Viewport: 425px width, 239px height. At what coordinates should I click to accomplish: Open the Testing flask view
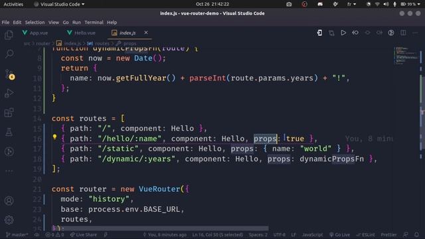[9, 132]
